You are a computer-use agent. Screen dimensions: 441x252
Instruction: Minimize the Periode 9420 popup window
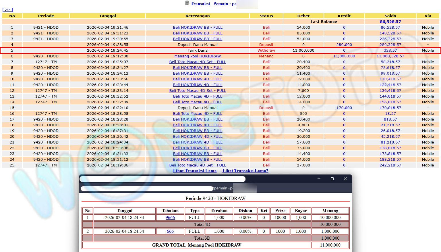(319, 179)
